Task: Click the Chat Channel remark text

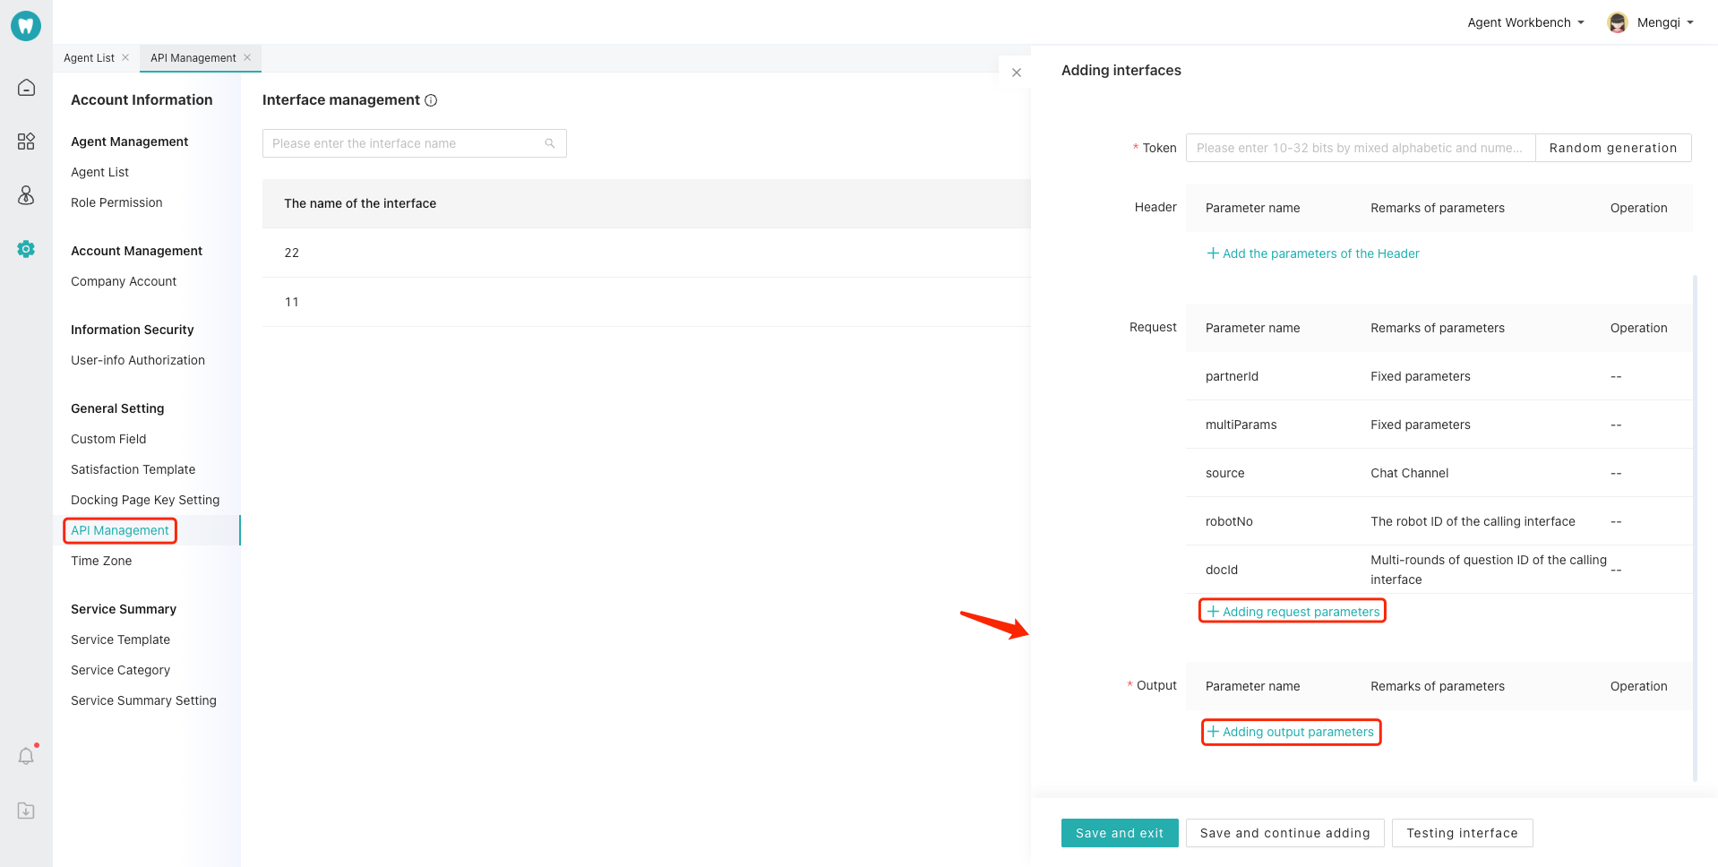Action: [1409, 473]
